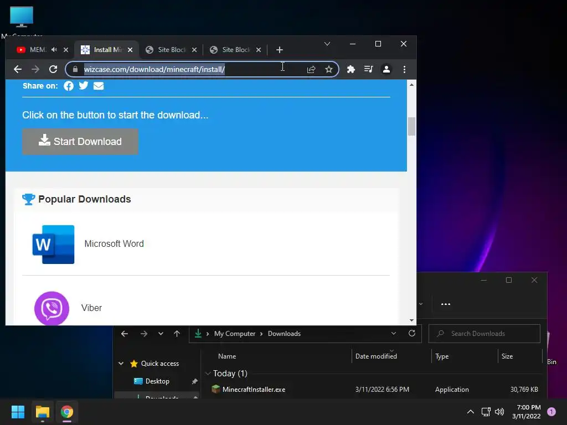The height and width of the screenshot is (425, 567).
Task: Open recent locations dropdown in Explorer
Action: coord(161,334)
